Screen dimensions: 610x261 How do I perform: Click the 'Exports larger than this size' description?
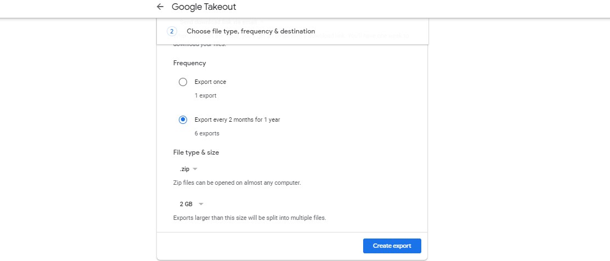(x=250, y=218)
